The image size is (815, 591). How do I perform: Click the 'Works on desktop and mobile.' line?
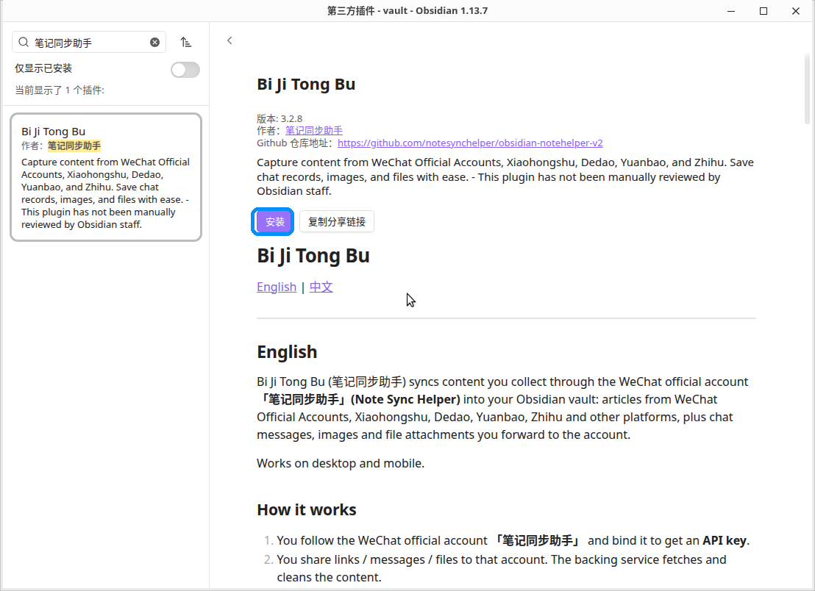341,463
